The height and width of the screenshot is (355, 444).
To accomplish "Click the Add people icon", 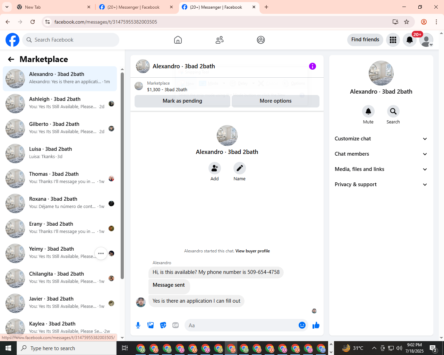I will click(x=215, y=168).
